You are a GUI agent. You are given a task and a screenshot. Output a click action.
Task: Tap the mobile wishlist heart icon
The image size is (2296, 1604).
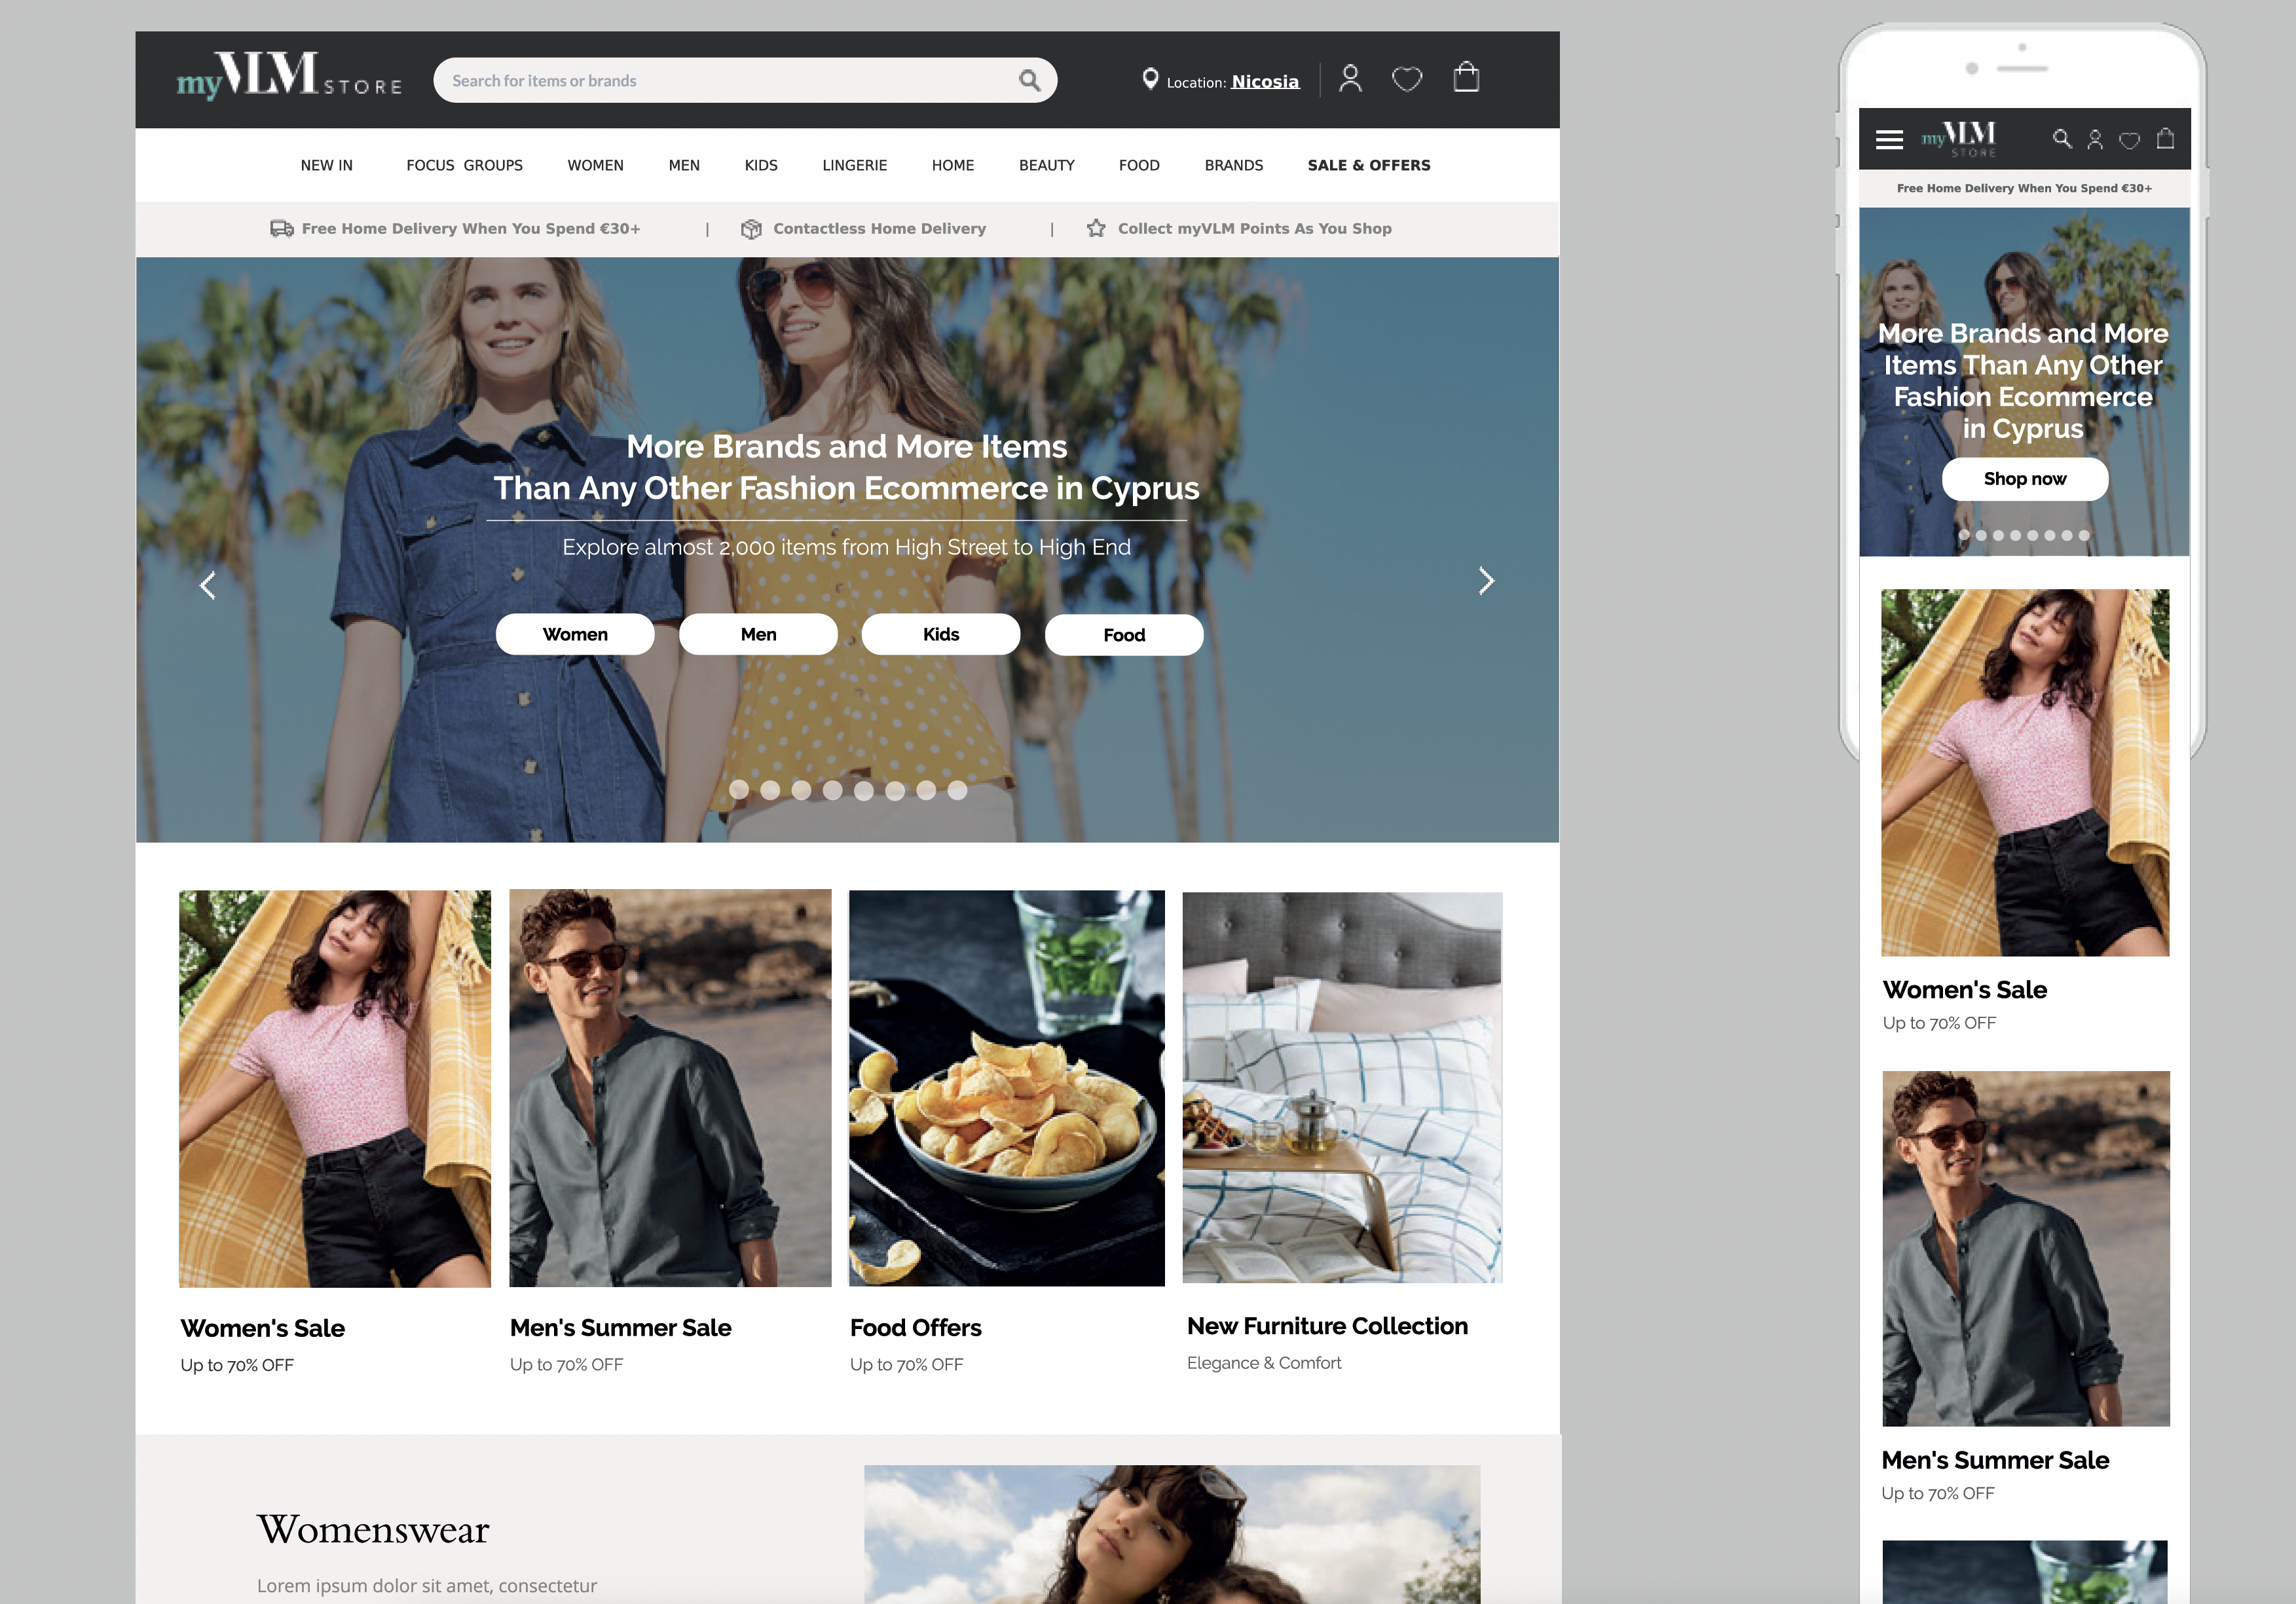coord(2129,140)
